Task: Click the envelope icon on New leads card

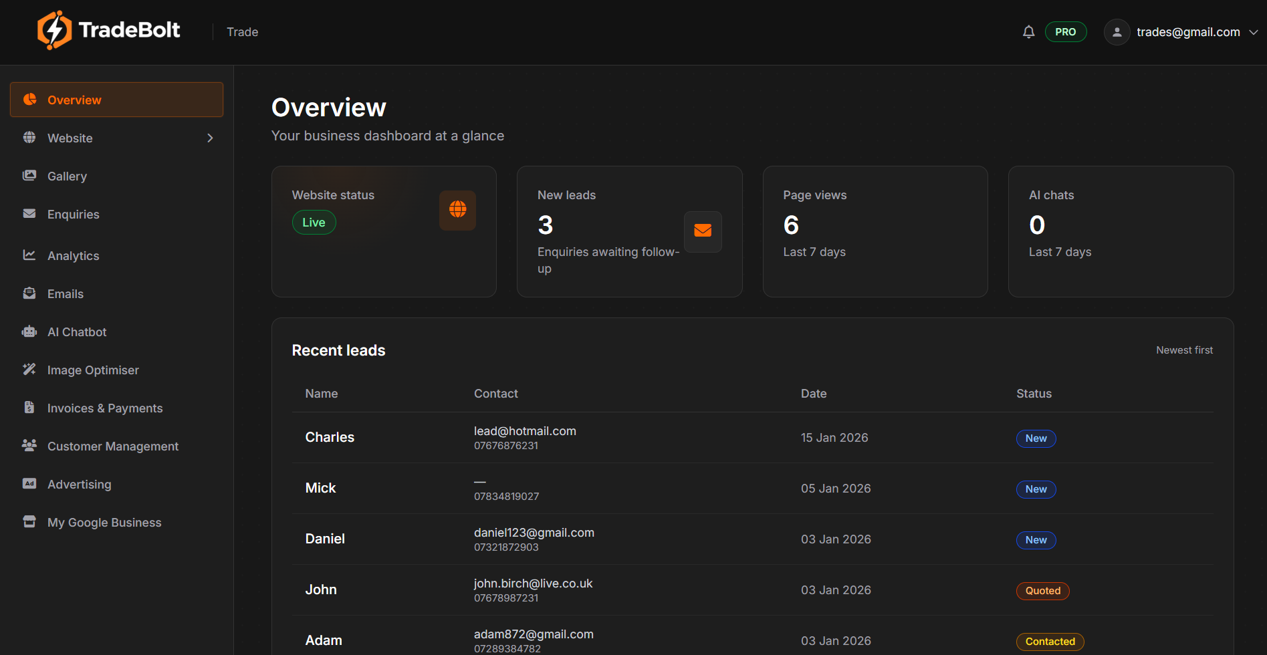Action: tap(703, 231)
